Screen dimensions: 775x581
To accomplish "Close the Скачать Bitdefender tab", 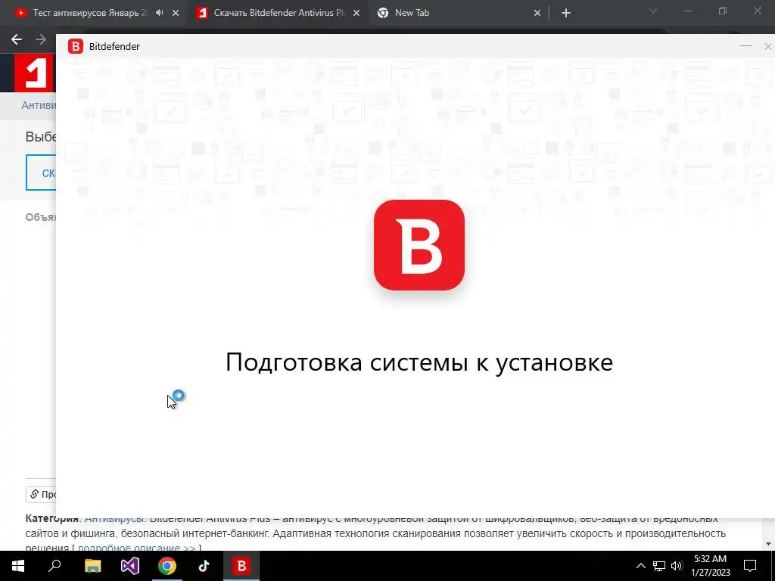I will click(x=356, y=14).
